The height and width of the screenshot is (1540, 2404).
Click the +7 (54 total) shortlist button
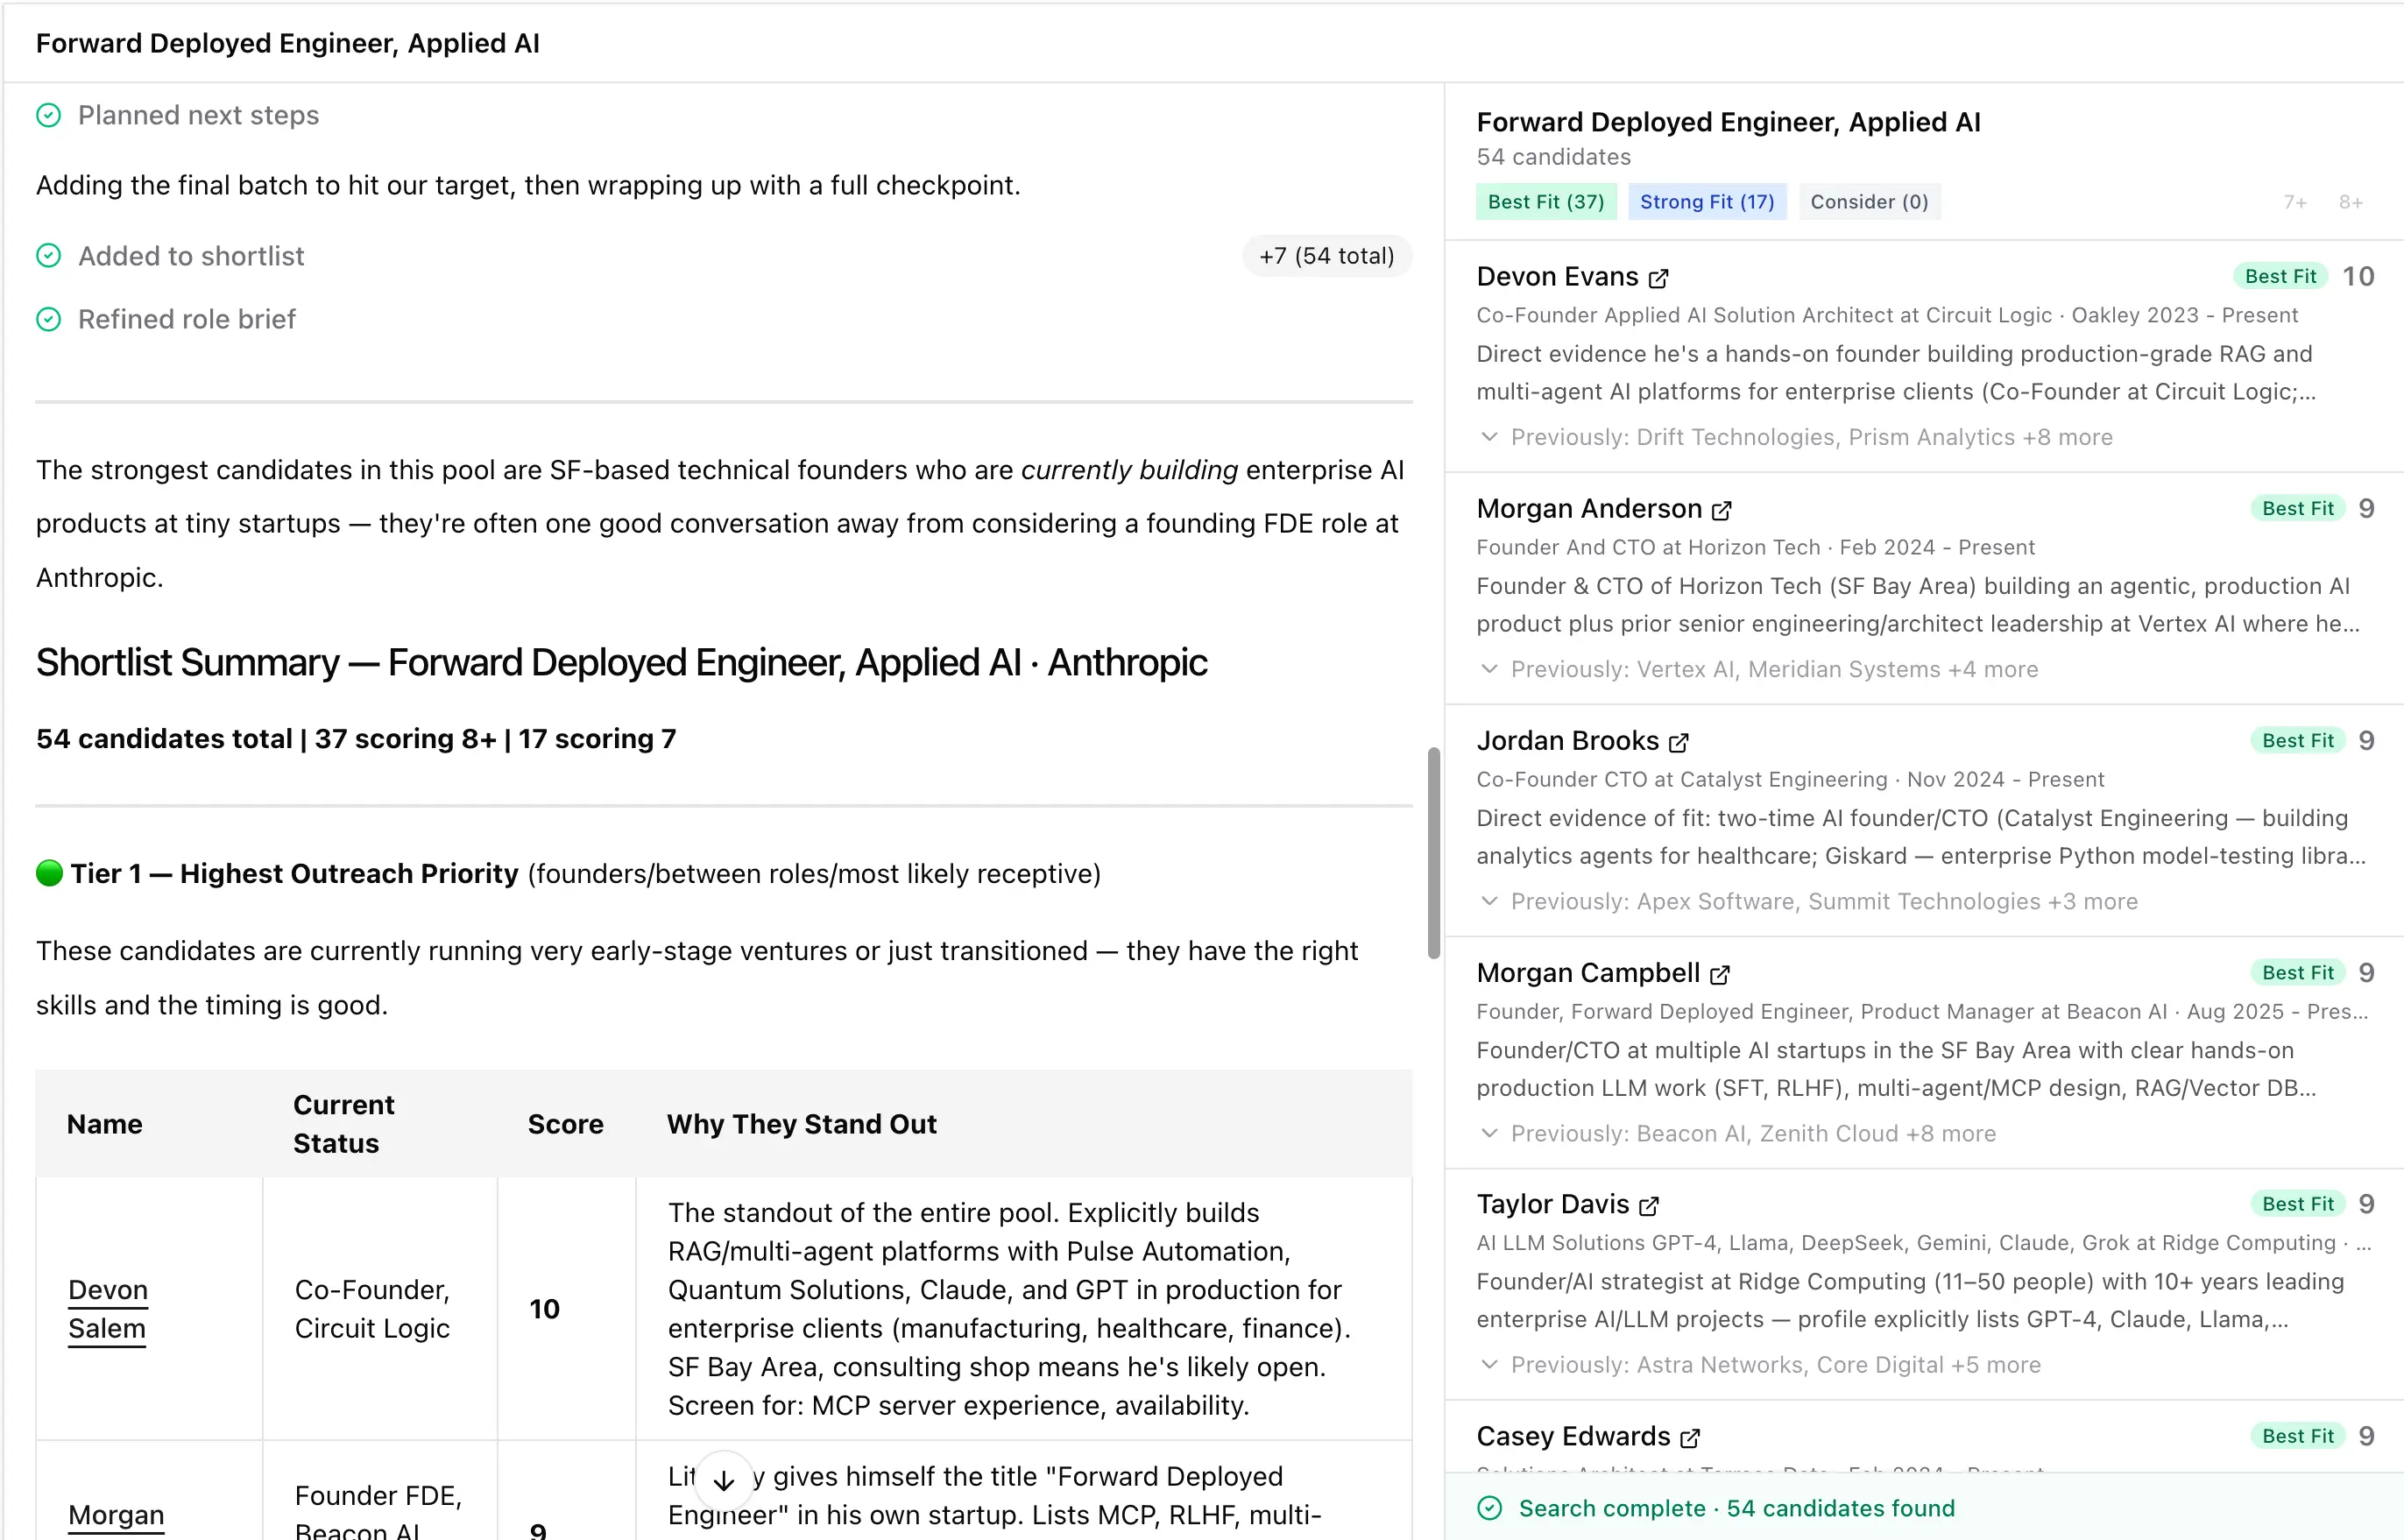point(1326,255)
